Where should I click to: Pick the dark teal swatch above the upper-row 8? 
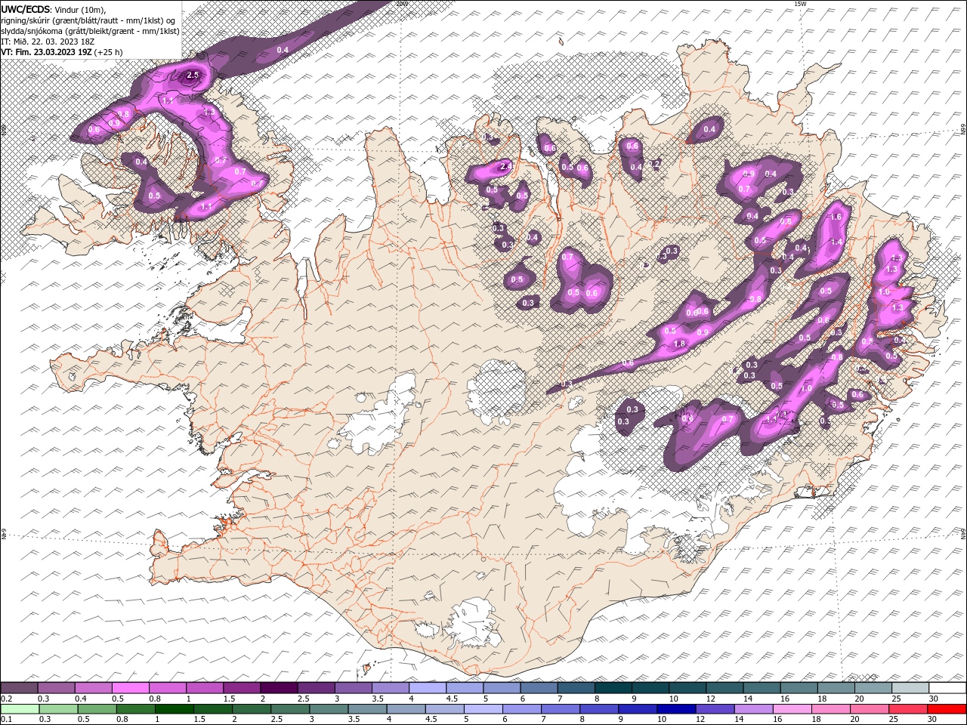click(613, 688)
